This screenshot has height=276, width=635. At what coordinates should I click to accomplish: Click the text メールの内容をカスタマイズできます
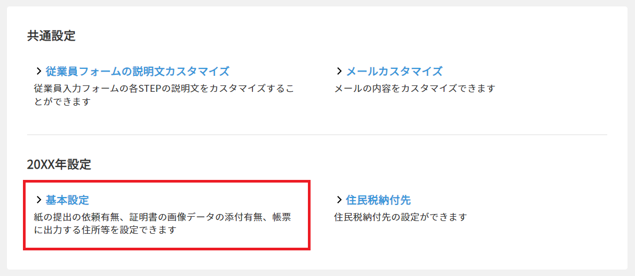point(415,88)
